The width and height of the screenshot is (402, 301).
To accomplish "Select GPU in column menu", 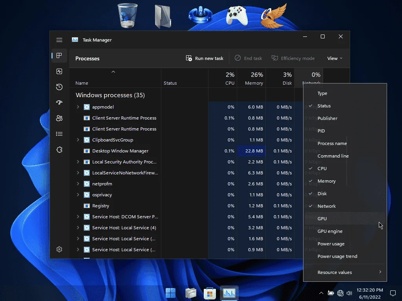I will point(345,219).
